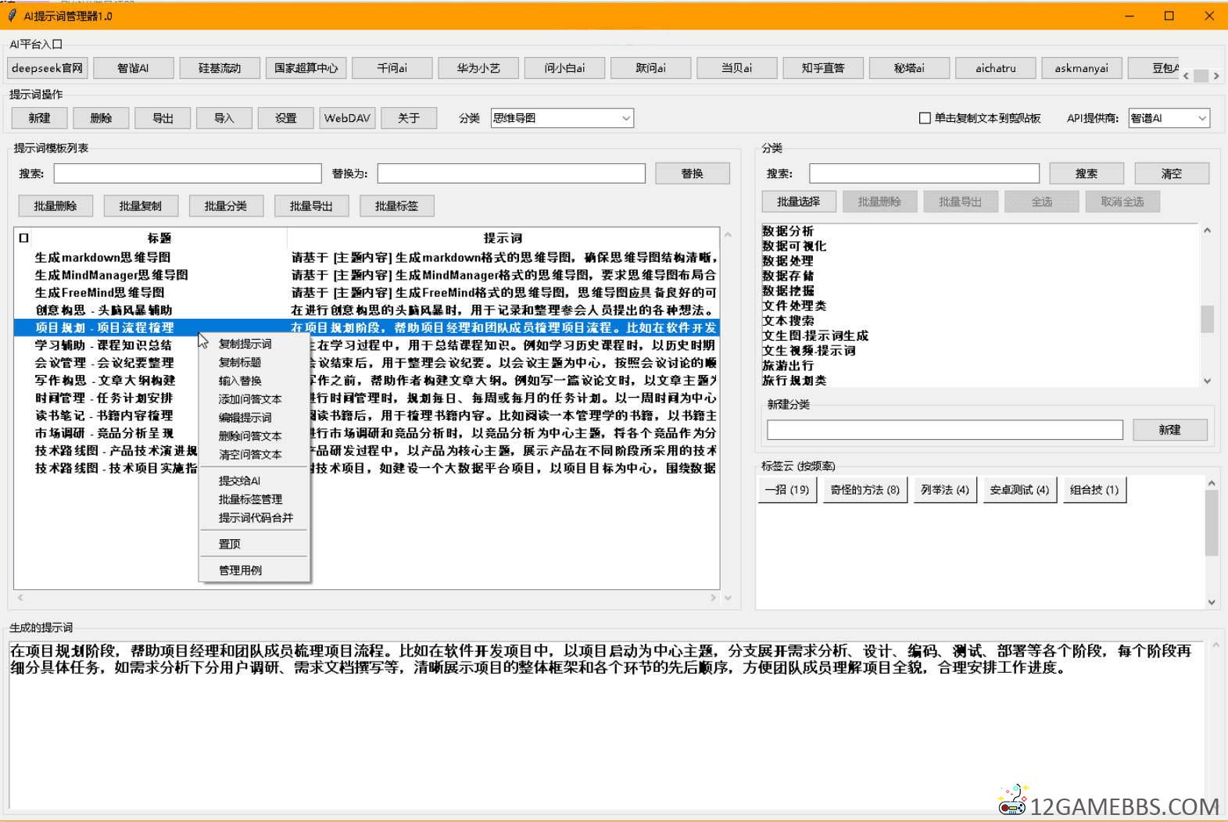This screenshot has width=1228, height=822.
Task: Expand the API提供商 dropdown showing 智谱AI
Action: tap(1169, 118)
